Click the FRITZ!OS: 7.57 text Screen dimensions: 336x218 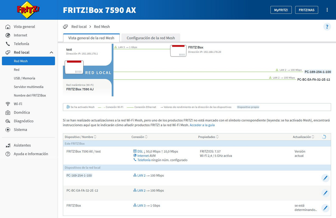click(210, 151)
